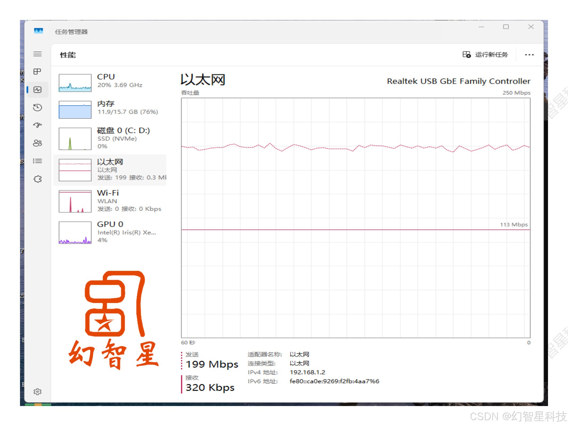Click the Ethernet throughput graph
Image resolution: width=568 pixels, height=426 pixels.
tap(355, 218)
